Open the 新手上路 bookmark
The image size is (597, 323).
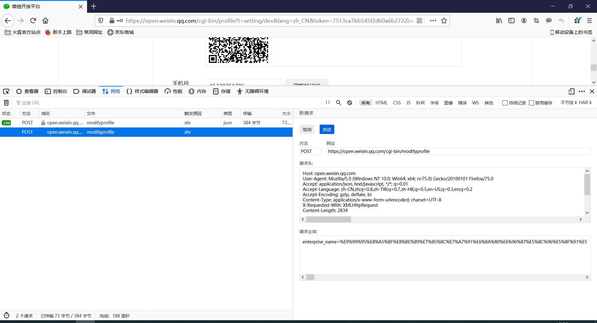58,32
